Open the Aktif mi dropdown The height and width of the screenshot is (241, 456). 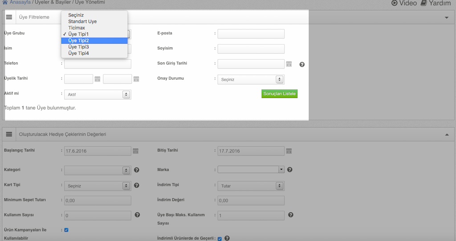tap(98, 95)
